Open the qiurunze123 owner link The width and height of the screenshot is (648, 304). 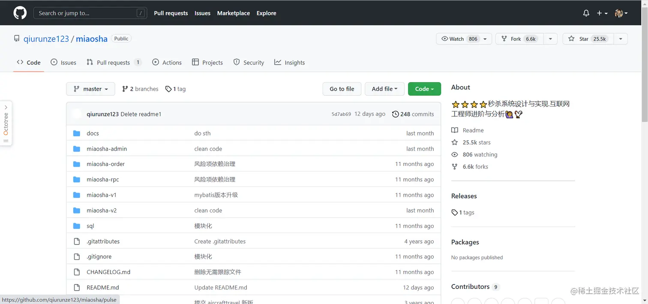[46, 38]
